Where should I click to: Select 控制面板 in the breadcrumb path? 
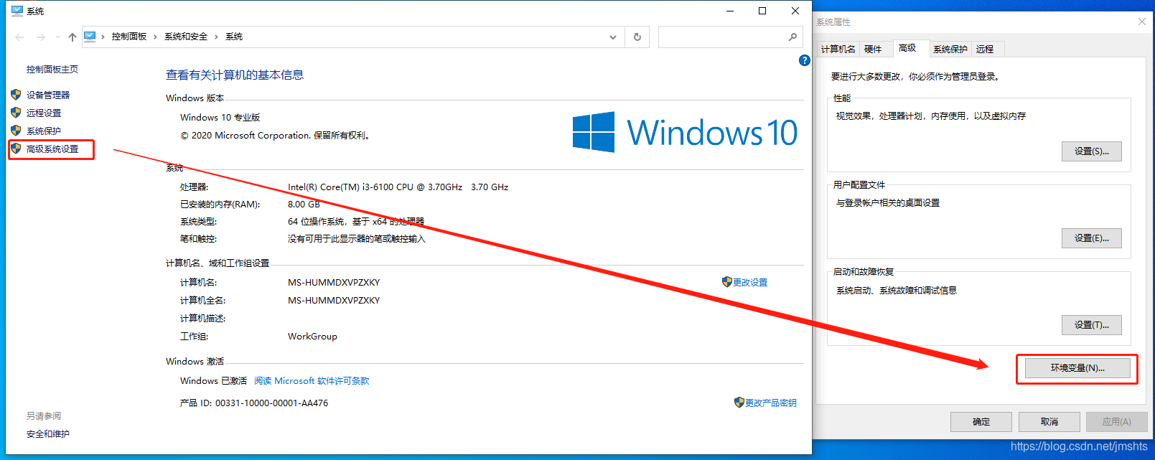click(x=129, y=37)
